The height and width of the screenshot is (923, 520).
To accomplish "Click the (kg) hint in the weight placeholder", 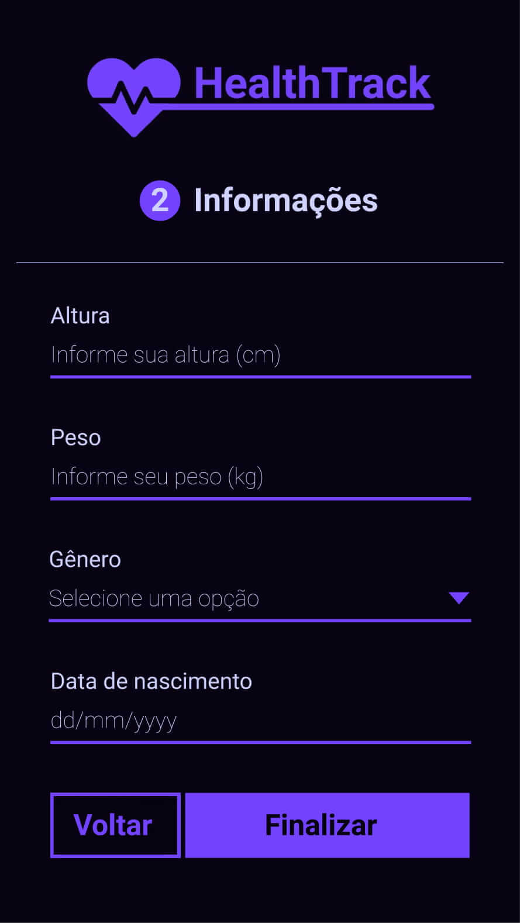I will 245,477.
